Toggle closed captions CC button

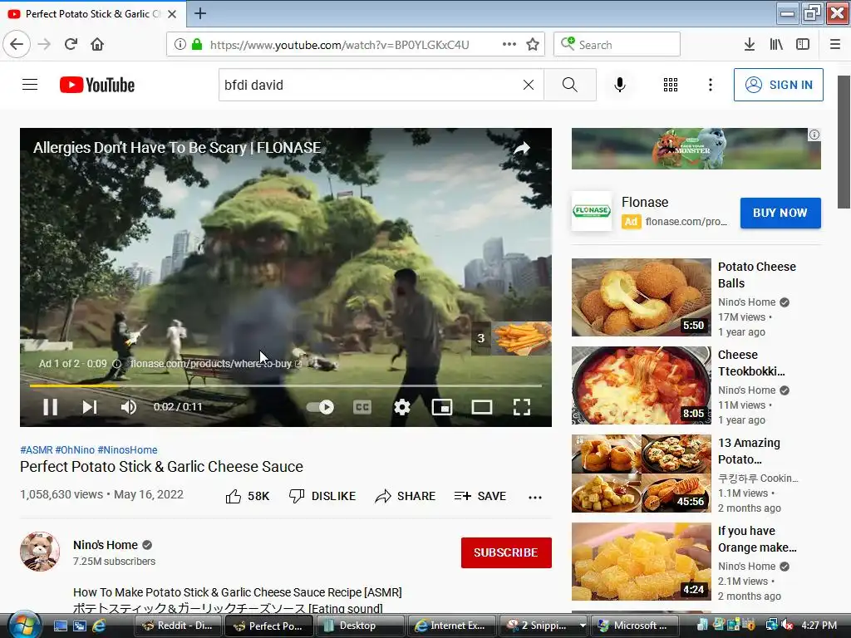[x=362, y=407]
